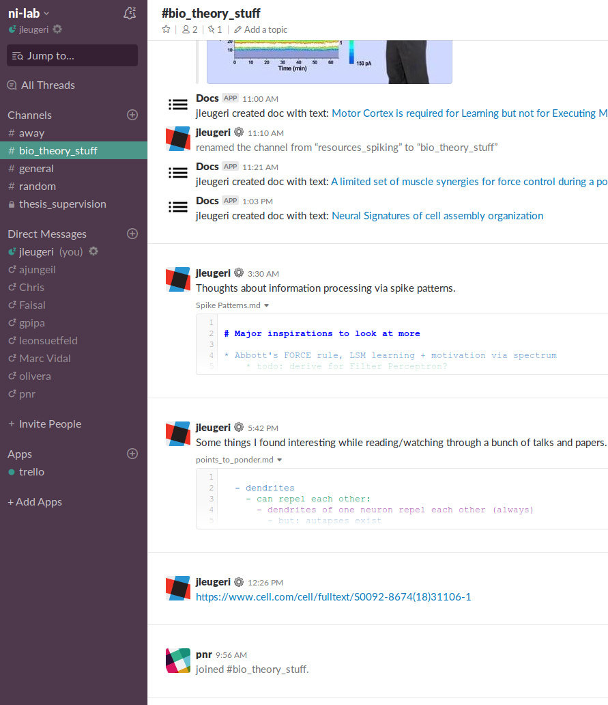Click the pencil icon to add a topic
This screenshot has height=705, width=608.
(238, 29)
